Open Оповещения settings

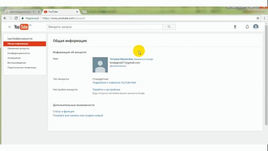coord(14,58)
